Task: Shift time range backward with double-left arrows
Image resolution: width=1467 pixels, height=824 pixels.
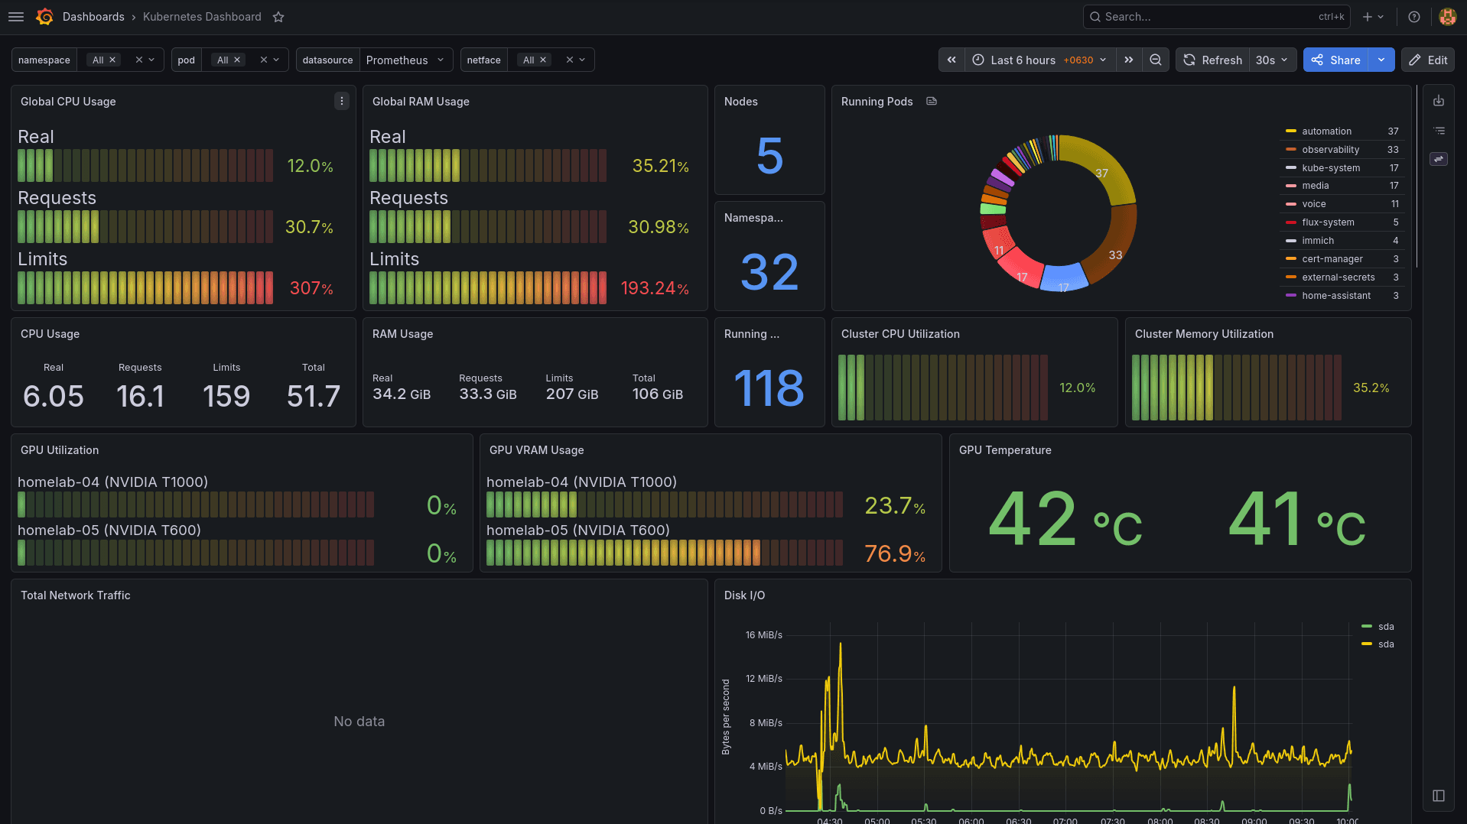Action: [951, 60]
